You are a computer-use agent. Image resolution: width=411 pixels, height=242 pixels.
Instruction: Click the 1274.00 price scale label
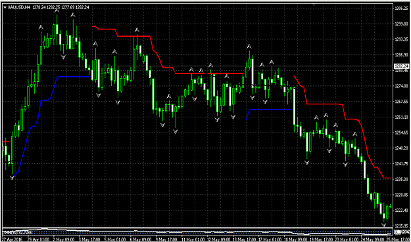tap(401, 86)
